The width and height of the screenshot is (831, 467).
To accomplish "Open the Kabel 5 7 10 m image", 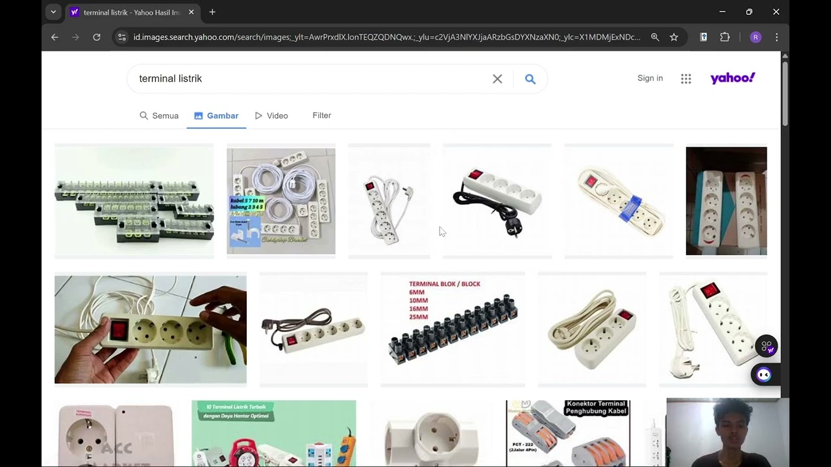I will point(281,201).
